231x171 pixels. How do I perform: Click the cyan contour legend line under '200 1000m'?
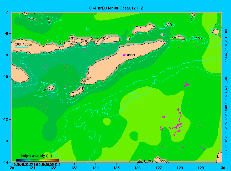coord(22,47)
